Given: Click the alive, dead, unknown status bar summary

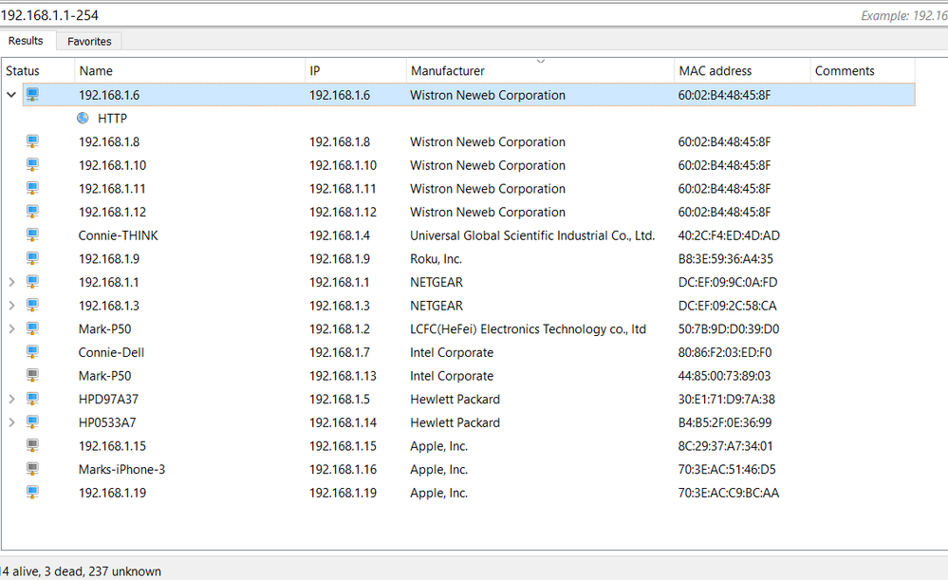Looking at the screenshot, I should [x=81, y=571].
